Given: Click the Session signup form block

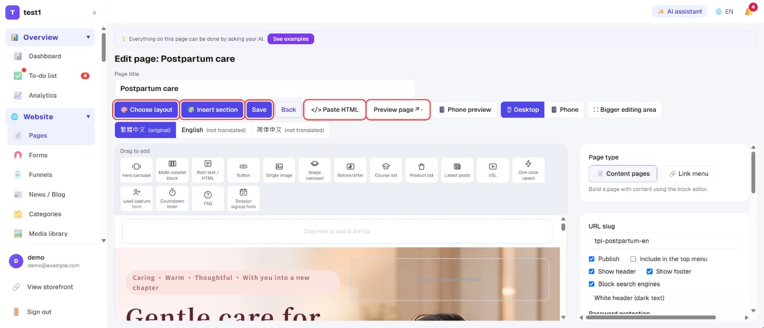Looking at the screenshot, I should 244,198.
